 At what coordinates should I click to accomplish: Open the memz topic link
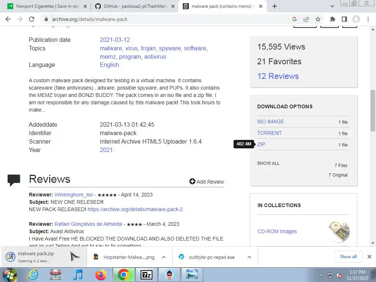[x=108, y=57]
